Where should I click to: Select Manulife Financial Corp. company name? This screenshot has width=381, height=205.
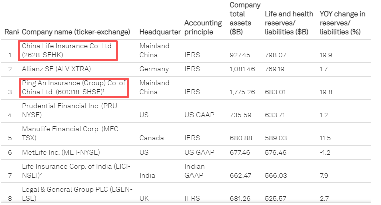point(68,133)
